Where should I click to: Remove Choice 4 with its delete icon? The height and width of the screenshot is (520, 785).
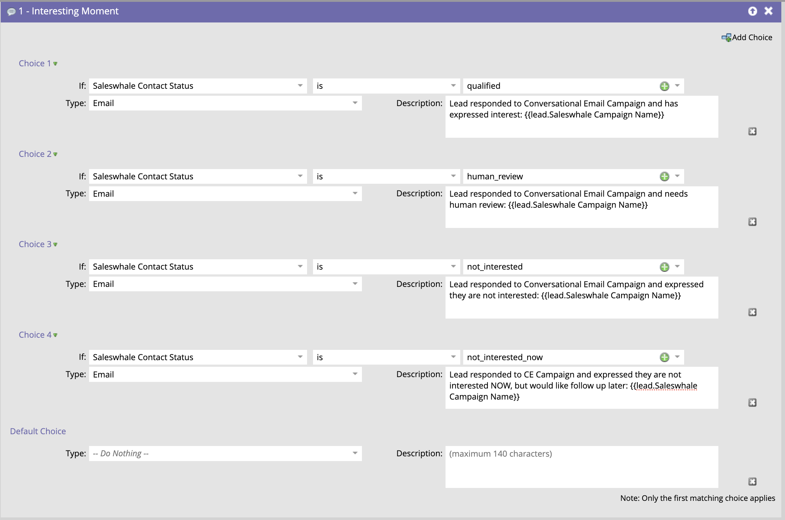coord(752,403)
